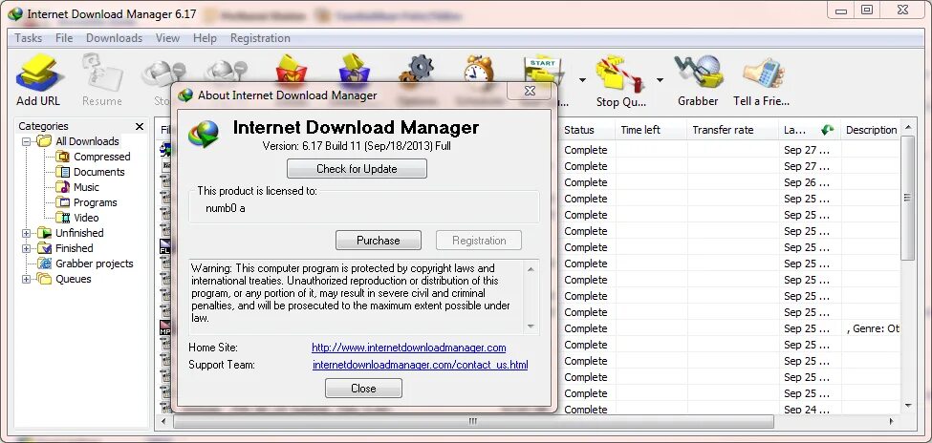Click the Check for Update button

pyautogui.click(x=357, y=169)
